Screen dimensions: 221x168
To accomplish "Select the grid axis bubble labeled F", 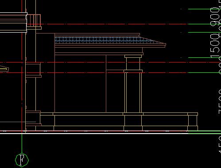I will click(22, 160).
